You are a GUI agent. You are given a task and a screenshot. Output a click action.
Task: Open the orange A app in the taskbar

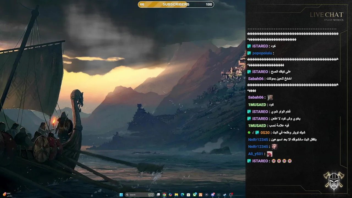click(x=200, y=195)
